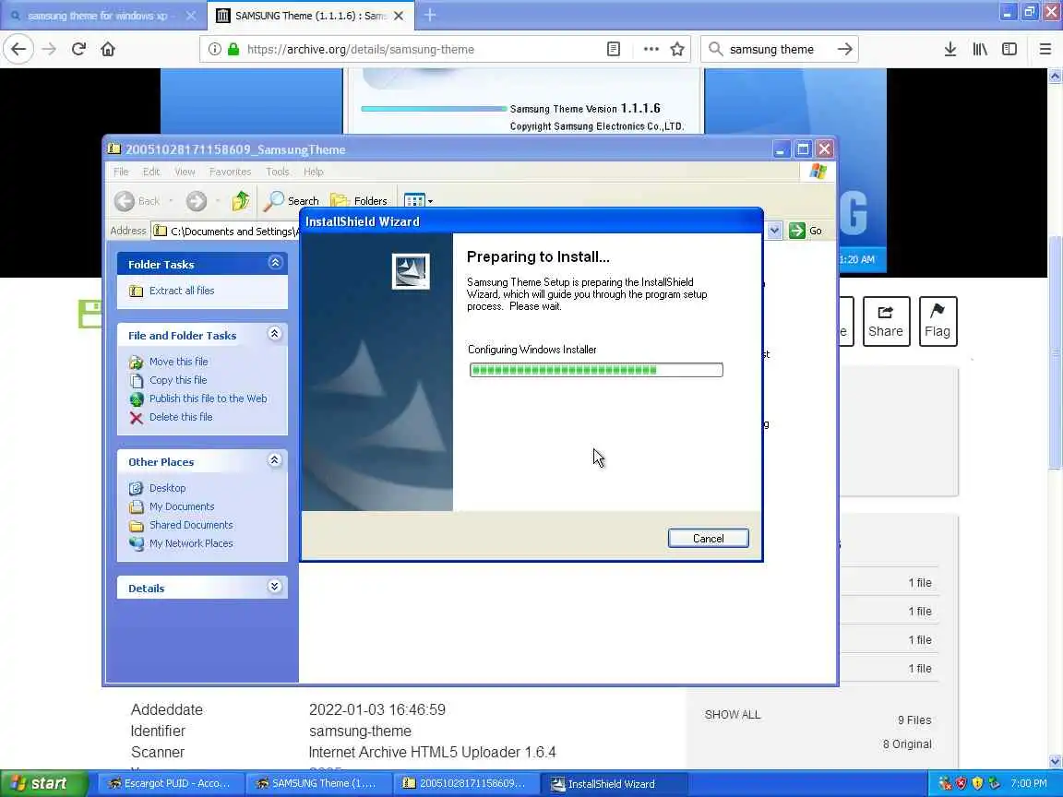Click Go button next to address bar
The height and width of the screenshot is (797, 1063).
point(806,231)
